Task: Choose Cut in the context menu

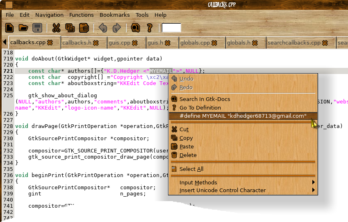Action: pyautogui.click(x=243, y=130)
